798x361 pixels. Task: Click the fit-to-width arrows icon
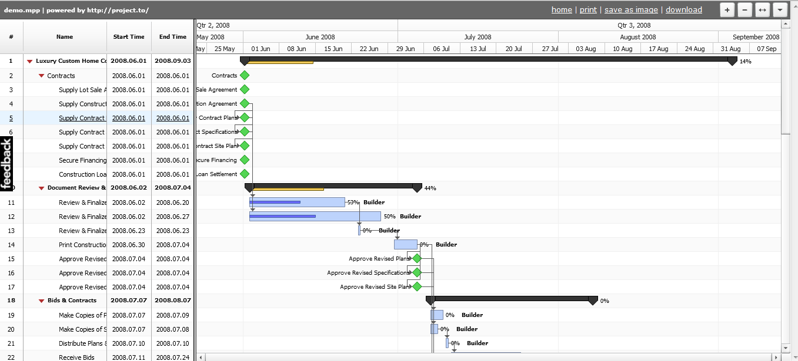(x=762, y=9)
